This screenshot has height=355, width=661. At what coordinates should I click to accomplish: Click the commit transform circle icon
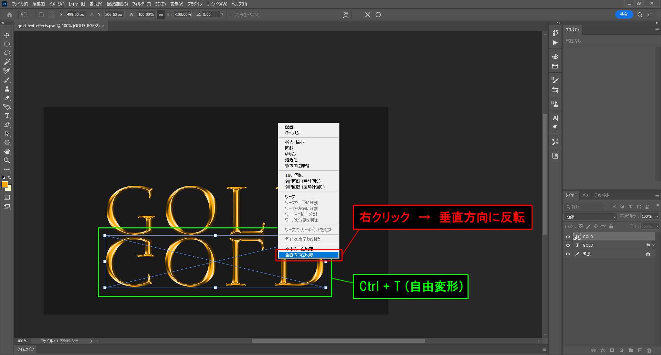[x=378, y=15]
